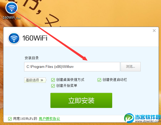161x125 pixels.
Task: Tick the green box before 同意160WiFi
Action: point(10,119)
